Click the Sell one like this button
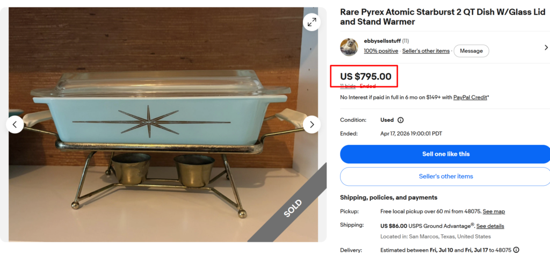Image resolution: width=550 pixels, height=253 pixels. (x=445, y=154)
